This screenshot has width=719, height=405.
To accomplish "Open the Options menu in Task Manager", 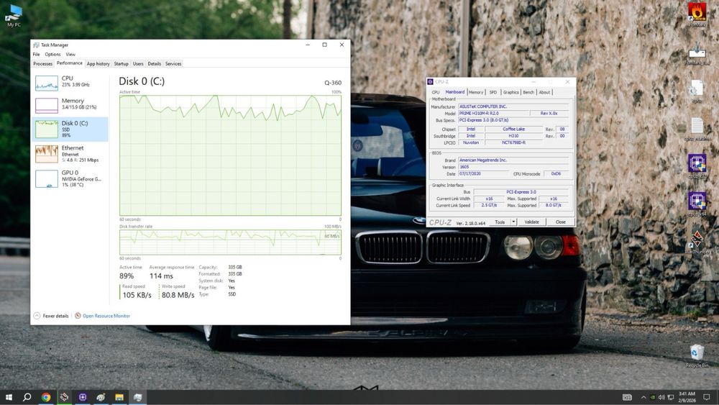I will 52,54.
